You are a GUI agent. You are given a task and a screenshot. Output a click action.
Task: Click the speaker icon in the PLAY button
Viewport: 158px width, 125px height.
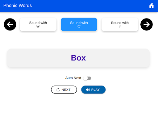[x=88, y=90]
